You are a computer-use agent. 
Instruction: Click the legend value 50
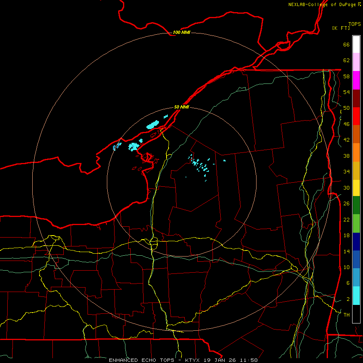pos(346,108)
